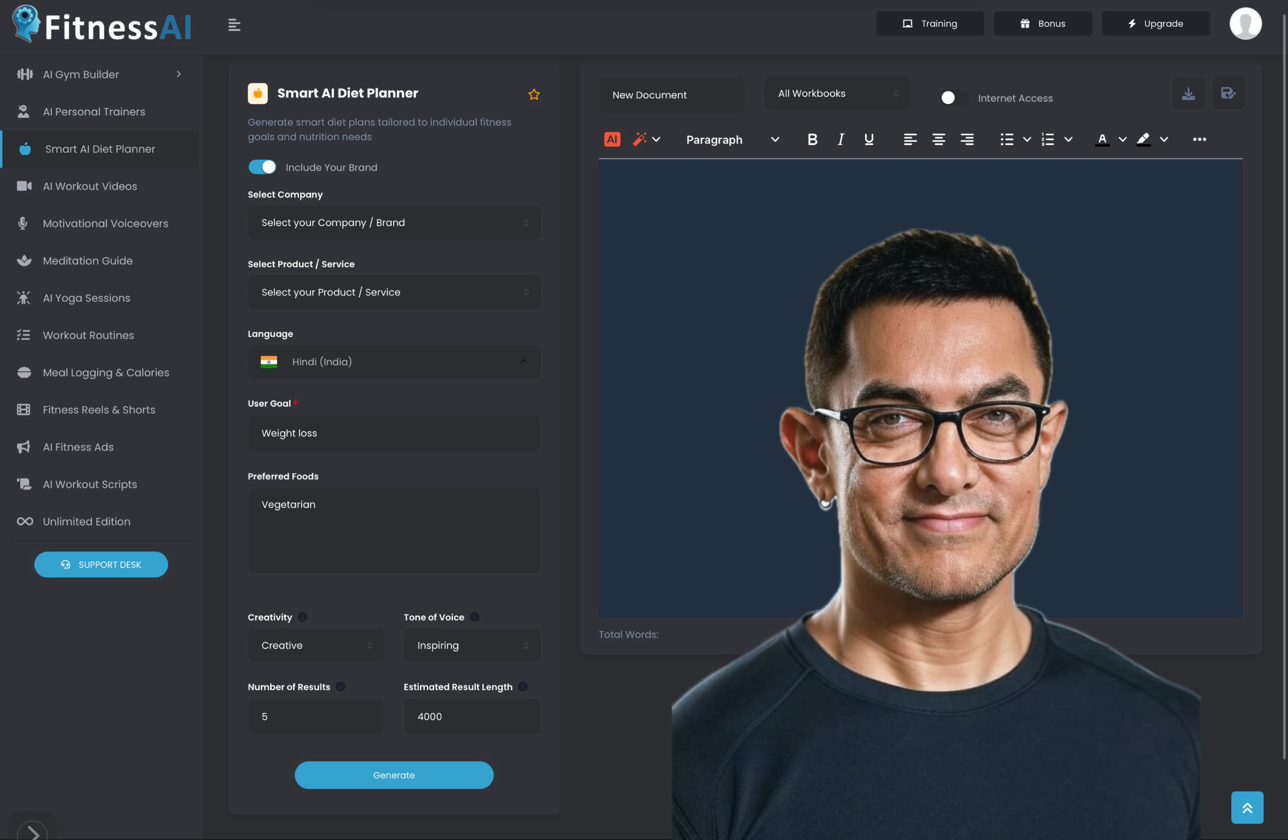Click the download document icon
This screenshot has width=1288, height=840.
(1188, 94)
